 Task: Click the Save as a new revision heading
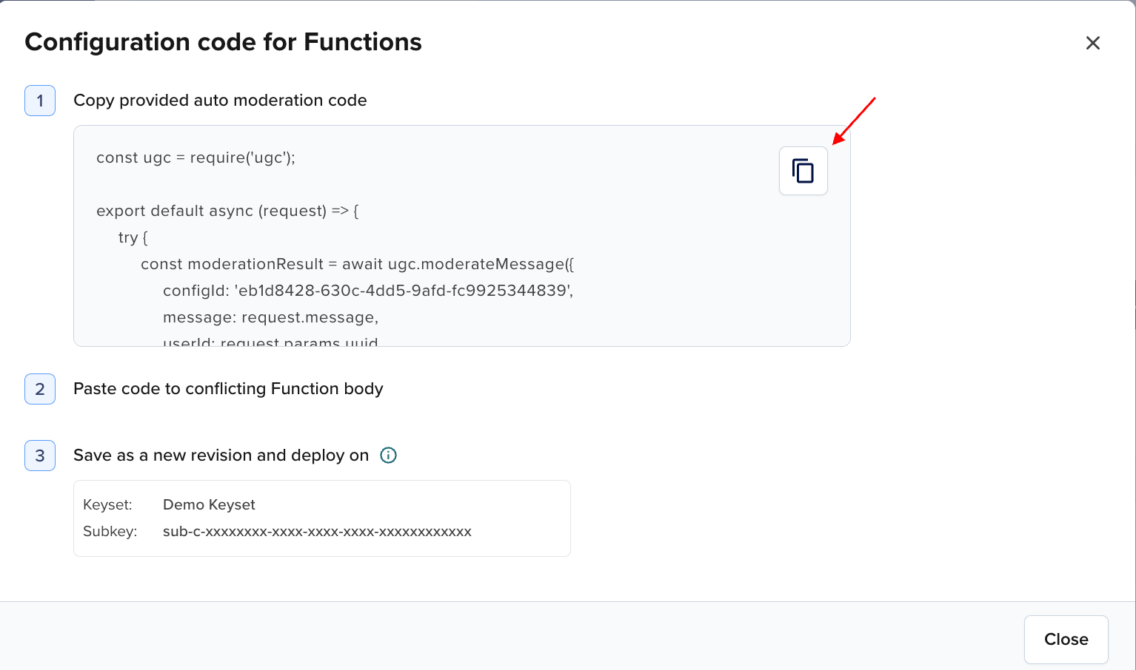pyautogui.click(x=221, y=455)
